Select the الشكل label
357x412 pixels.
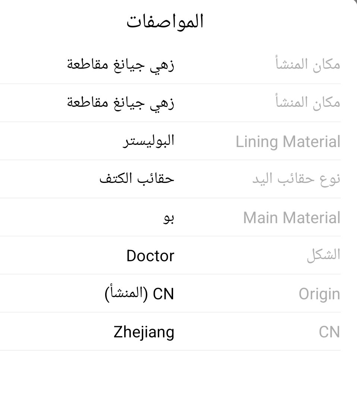point(324,255)
